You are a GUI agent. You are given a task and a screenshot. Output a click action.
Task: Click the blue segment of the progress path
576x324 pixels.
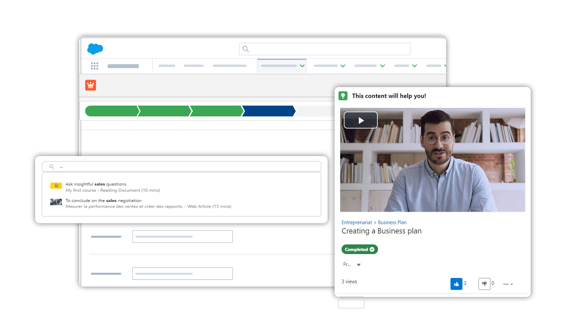click(268, 111)
